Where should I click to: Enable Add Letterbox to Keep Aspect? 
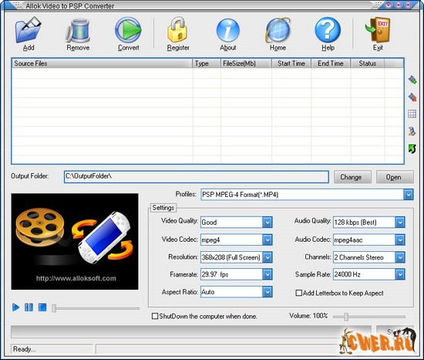(298, 293)
